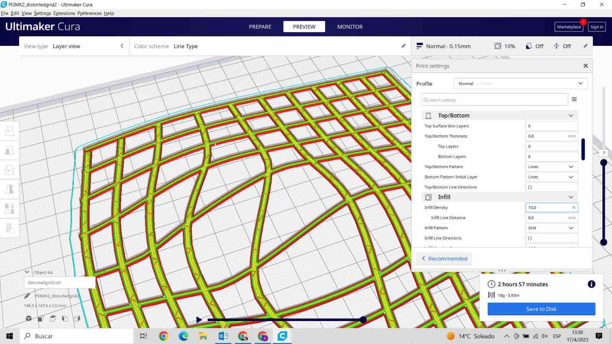
Task: Switch to left side view icon
Action: (x=65, y=318)
